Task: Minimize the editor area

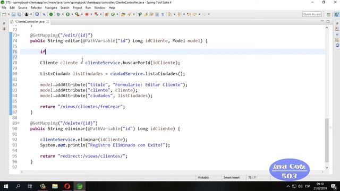Action: (322, 21)
